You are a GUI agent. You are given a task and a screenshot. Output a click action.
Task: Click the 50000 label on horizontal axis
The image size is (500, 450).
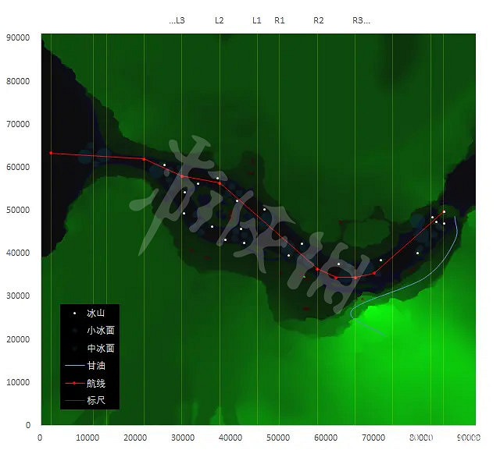278,438
